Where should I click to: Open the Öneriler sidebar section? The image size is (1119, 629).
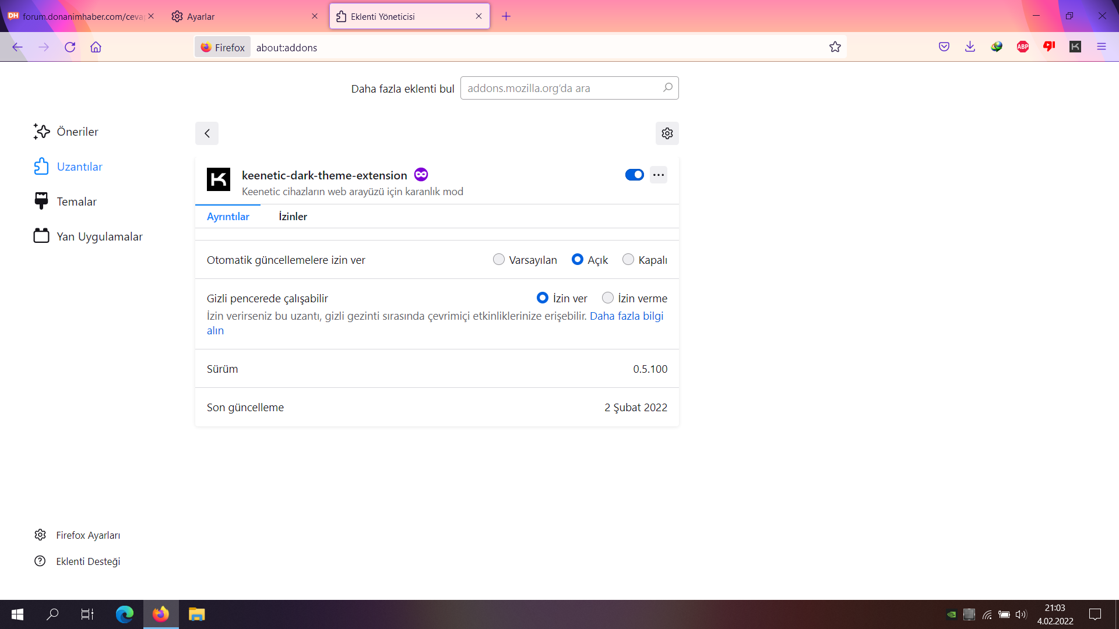tap(66, 132)
